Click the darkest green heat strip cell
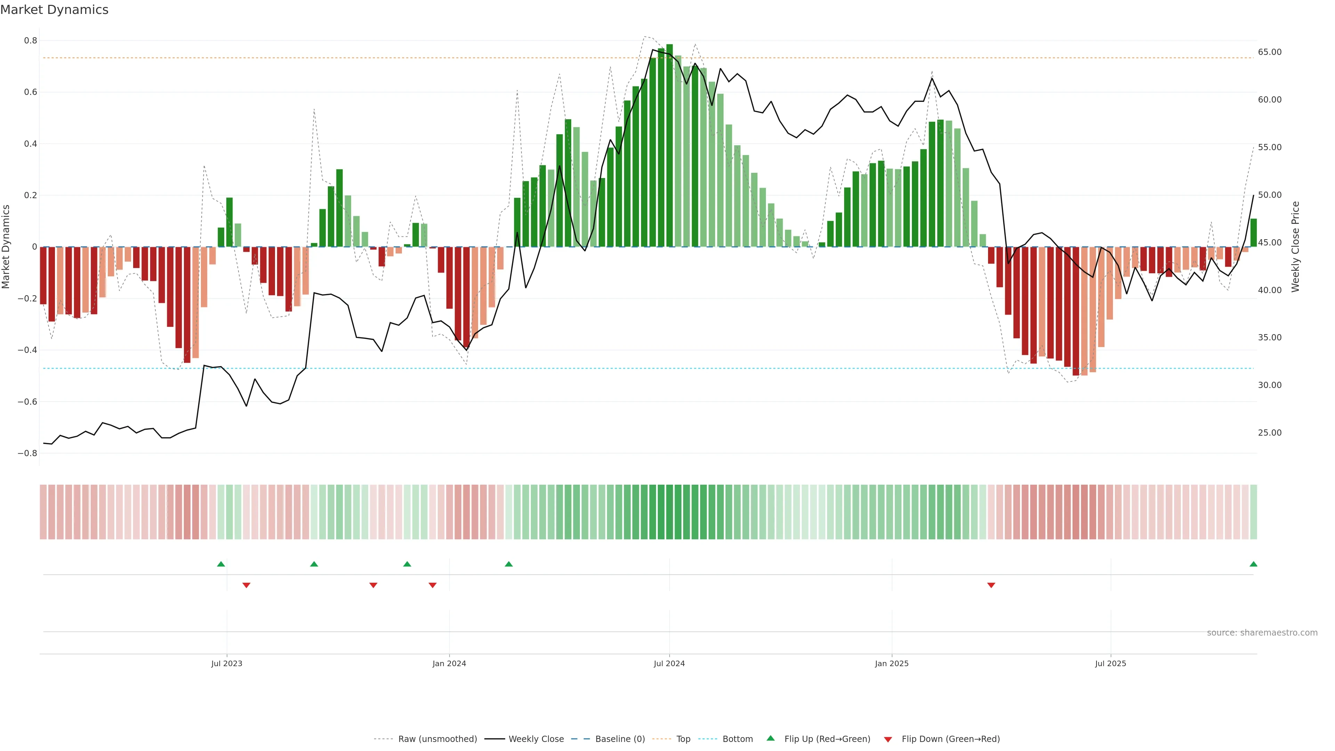This screenshot has width=1335, height=751. tap(670, 511)
